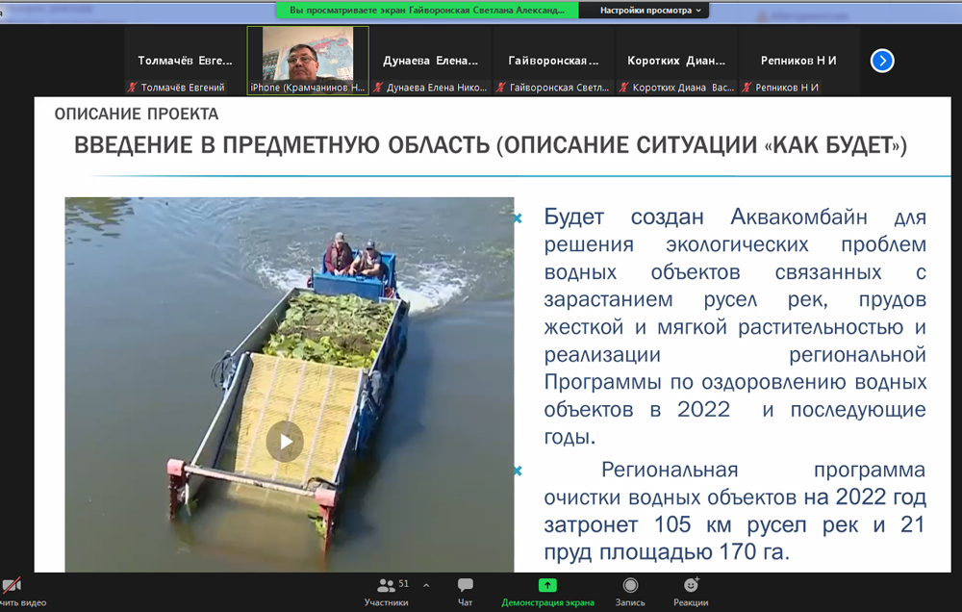This screenshot has height=612, width=962.
Task: Start recording with the Запись button
Action: pos(630,590)
